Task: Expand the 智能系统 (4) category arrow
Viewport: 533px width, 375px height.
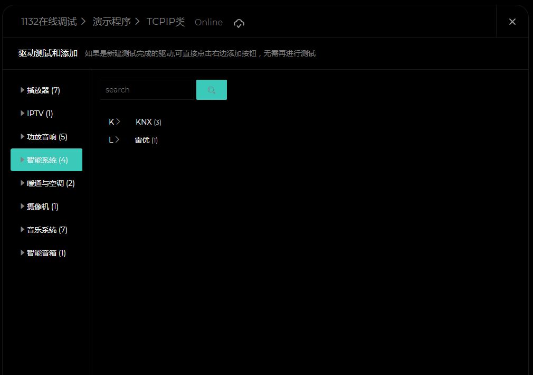Action: click(23, 160)
